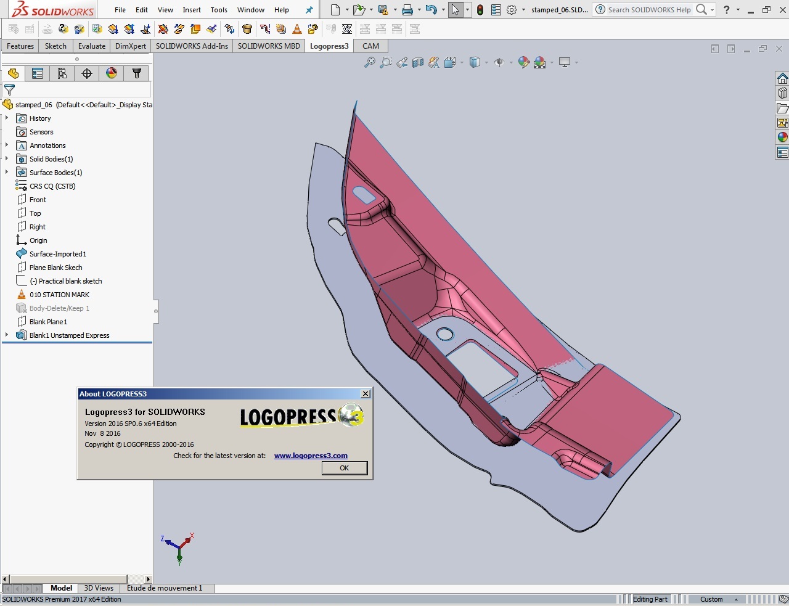Image resolution: width=789 pixels, height=606 pixels.
Task: Click the Zoom to Area icon
Action: click(x=386, y=62)
